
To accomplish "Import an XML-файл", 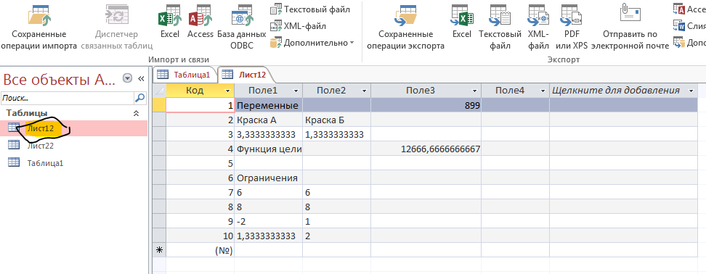I will pos(298,26).
